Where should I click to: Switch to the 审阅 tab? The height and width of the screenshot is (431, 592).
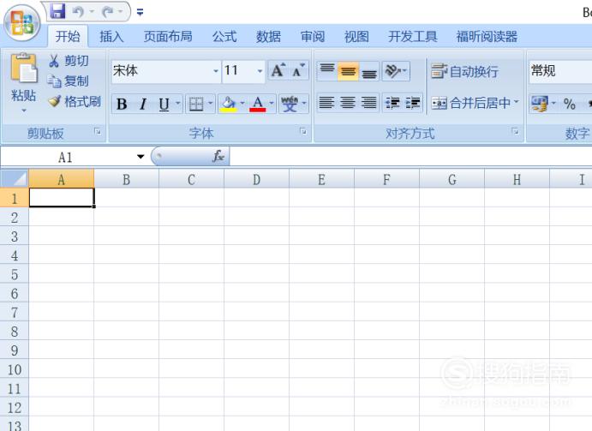click(313, 37)
